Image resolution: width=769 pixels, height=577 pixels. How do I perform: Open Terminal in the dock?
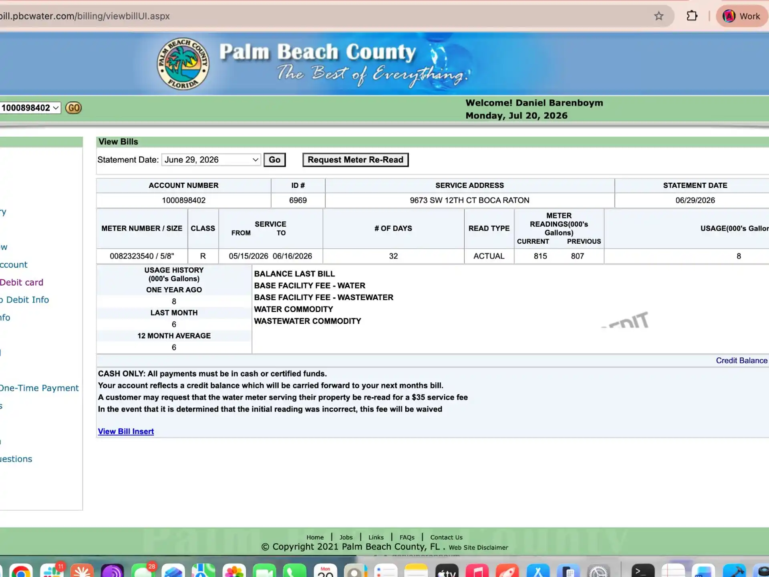pyautogui.click(x=643, y=571)
